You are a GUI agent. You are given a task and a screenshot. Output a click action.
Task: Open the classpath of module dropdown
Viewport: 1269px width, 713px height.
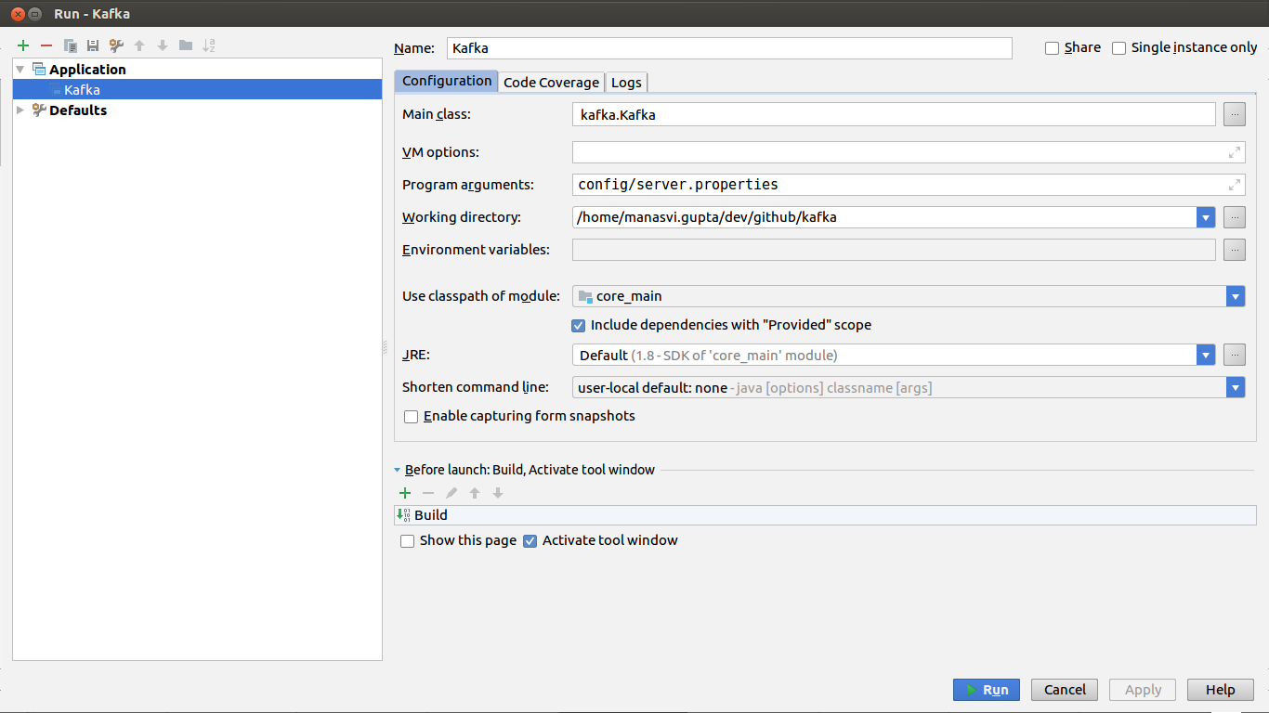pyautogui.click(x=1236, y=296)
